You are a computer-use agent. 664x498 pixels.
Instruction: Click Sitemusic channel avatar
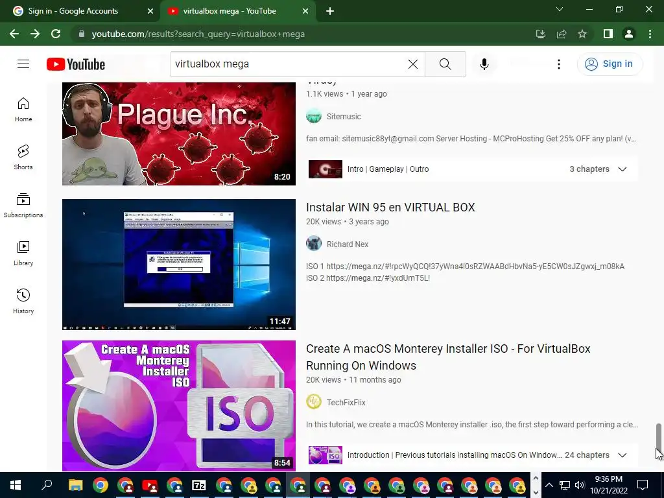[x=314, y=116]
